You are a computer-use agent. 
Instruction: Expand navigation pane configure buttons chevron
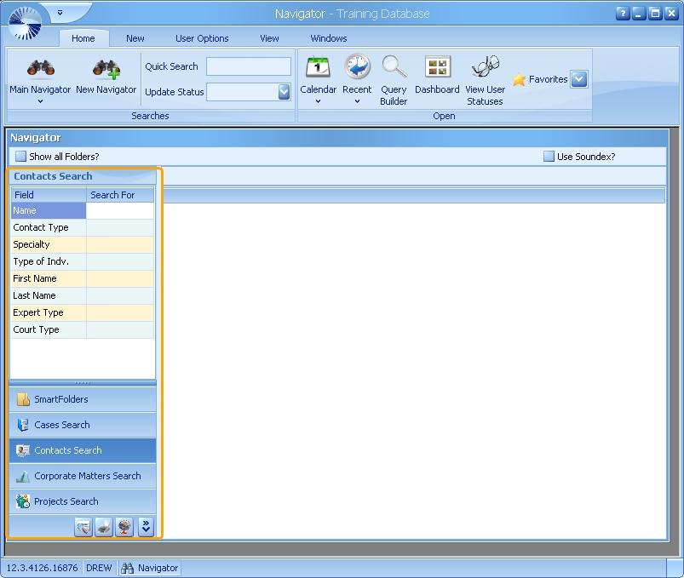point(147,527)
